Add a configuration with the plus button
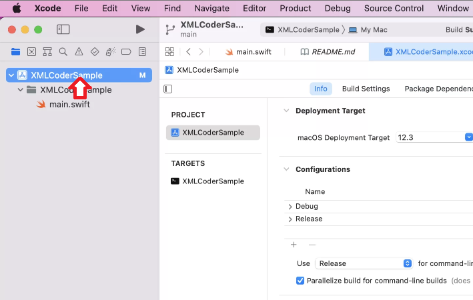This screenshot has height=300, width=473. tap(294, 245)
